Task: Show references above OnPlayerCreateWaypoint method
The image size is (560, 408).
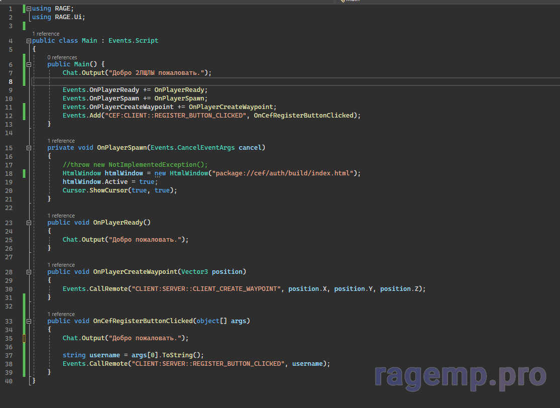Action: (x=61, y=265)
